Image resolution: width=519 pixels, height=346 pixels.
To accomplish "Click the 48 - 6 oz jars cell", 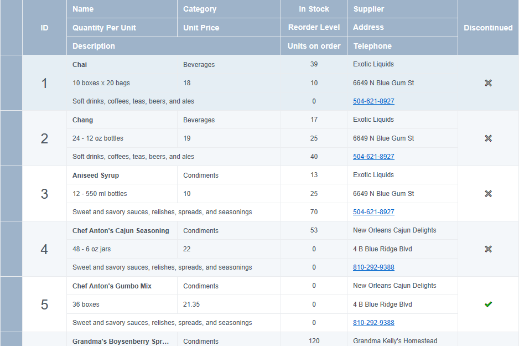I will point(122,249).
